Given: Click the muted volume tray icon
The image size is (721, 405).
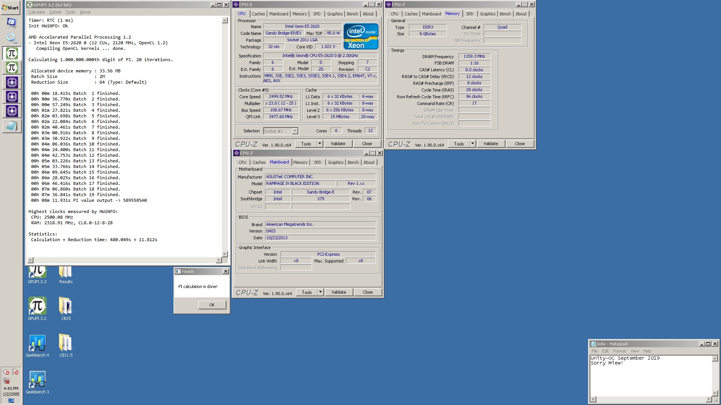Looking at the screenshot, I should coord(6,372).
